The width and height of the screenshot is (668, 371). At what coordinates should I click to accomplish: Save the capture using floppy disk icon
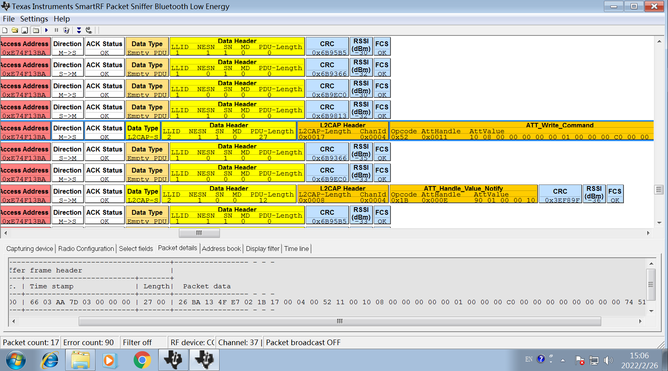click(x=25, y=30)
